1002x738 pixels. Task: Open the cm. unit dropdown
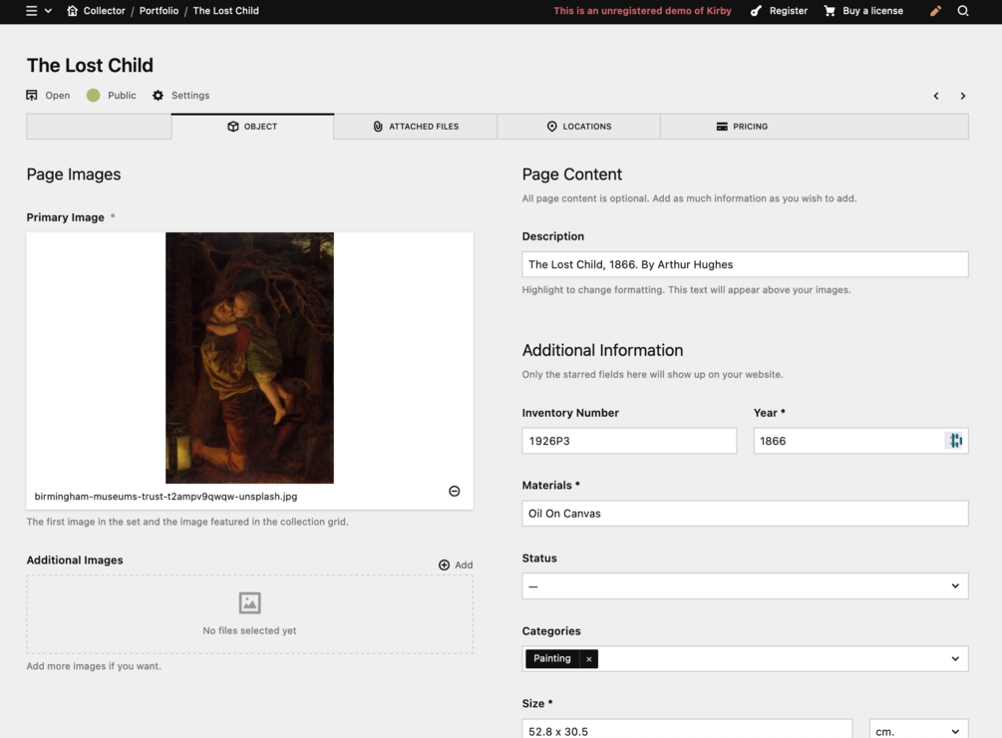[919, 729]
